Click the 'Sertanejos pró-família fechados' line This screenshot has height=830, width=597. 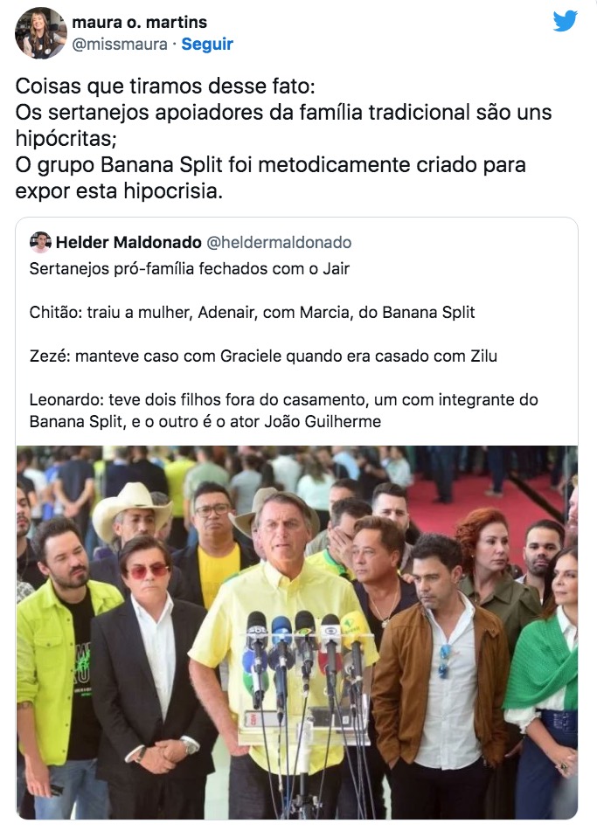pyautogui.click(x=189, y=268)
